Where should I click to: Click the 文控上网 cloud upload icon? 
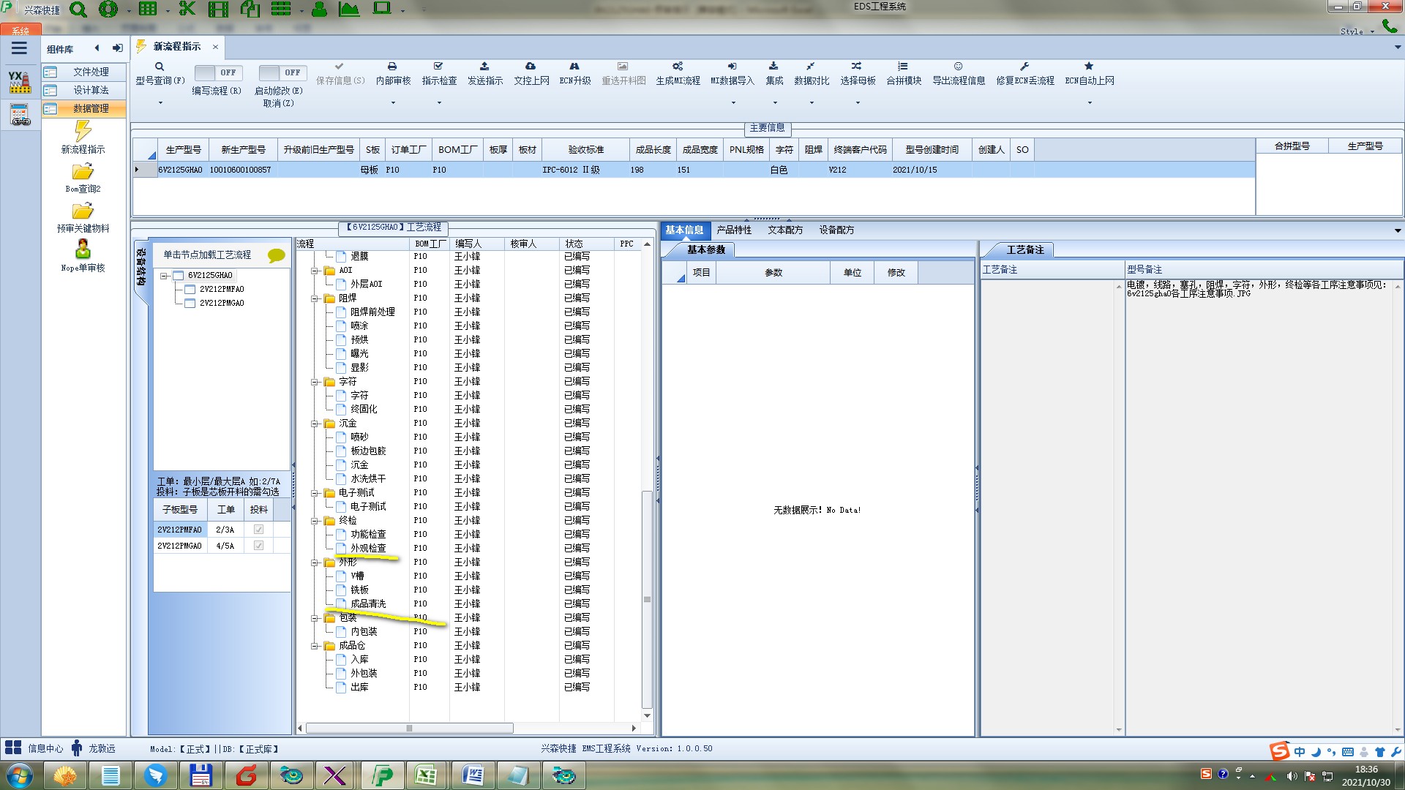531,67
